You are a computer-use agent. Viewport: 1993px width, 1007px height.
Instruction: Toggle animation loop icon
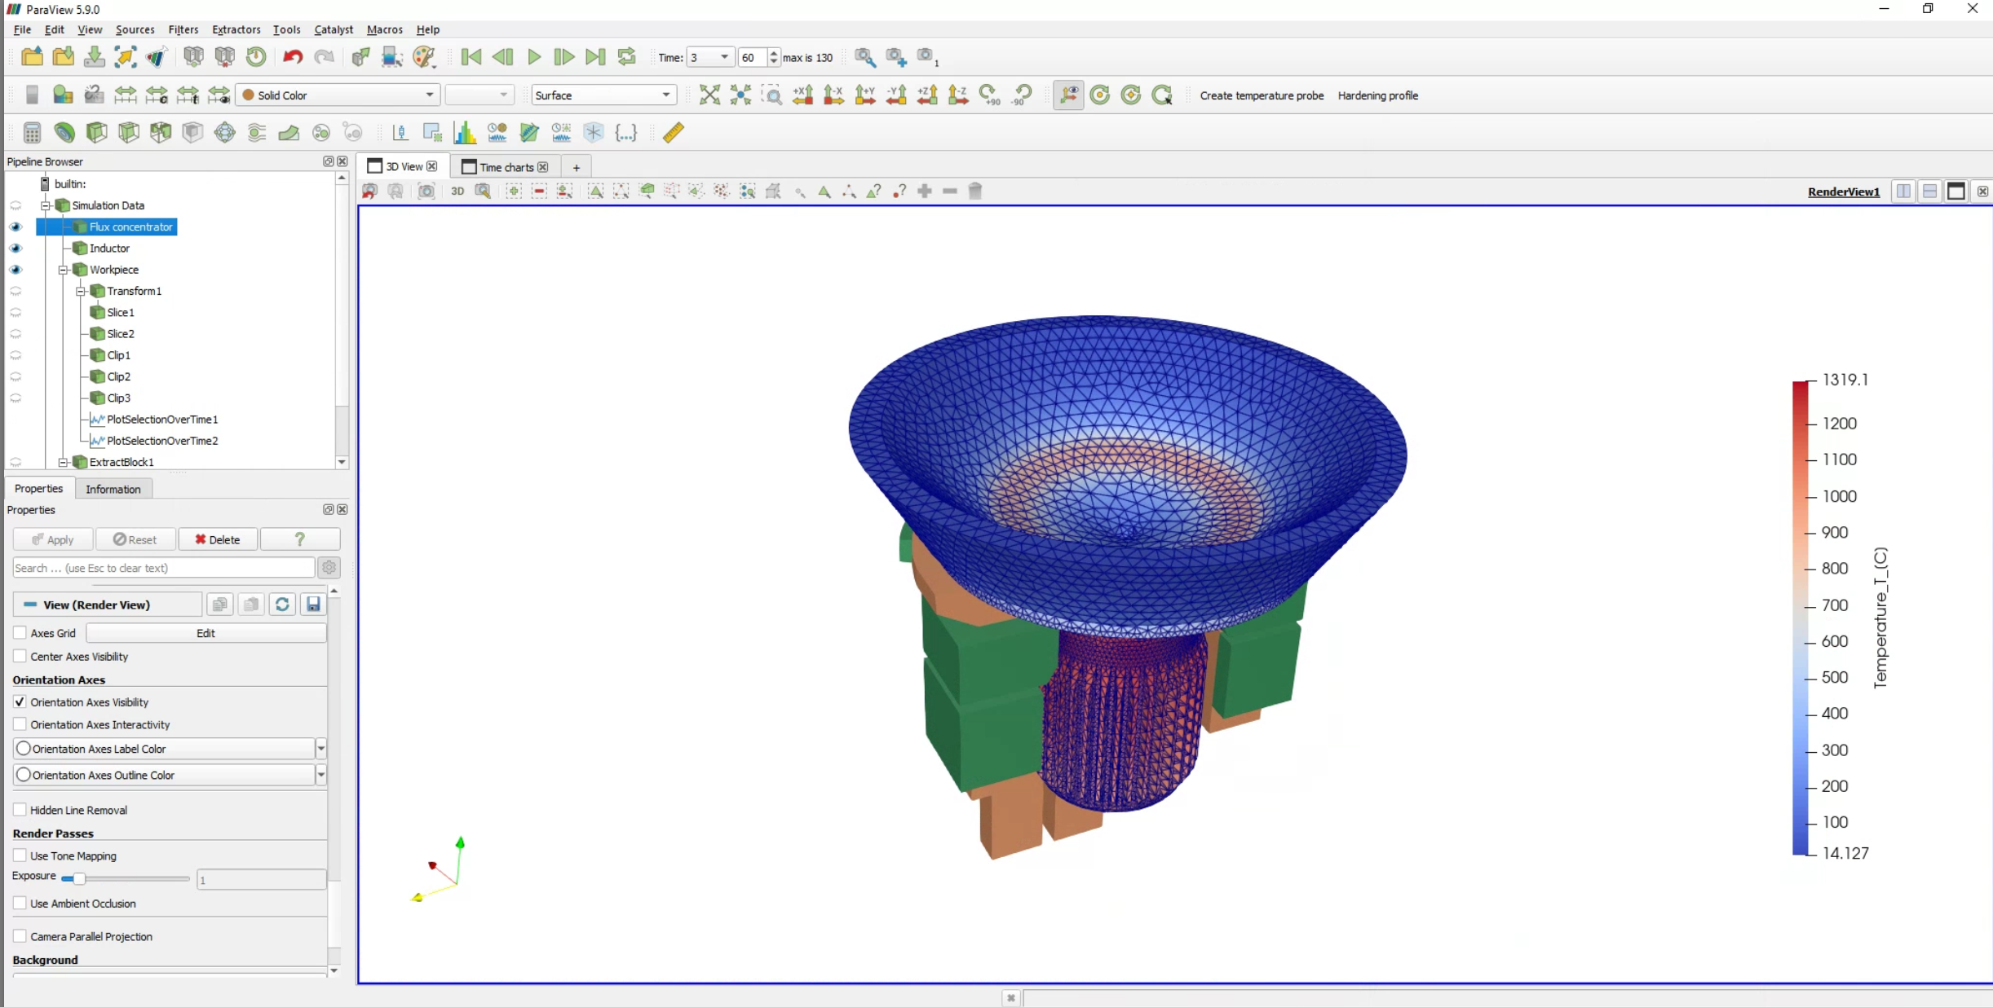626,57
